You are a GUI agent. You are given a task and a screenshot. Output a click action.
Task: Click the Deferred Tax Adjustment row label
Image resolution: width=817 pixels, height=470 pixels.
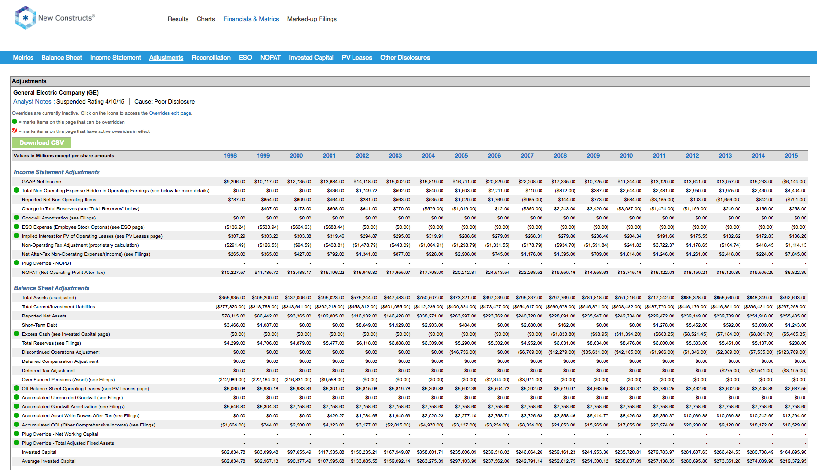[x=48, y=371]
